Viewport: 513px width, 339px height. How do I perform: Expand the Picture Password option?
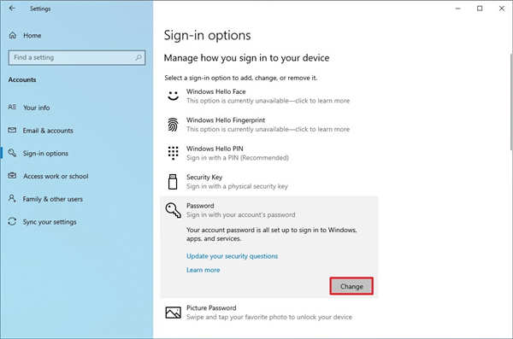pos(269,313)
